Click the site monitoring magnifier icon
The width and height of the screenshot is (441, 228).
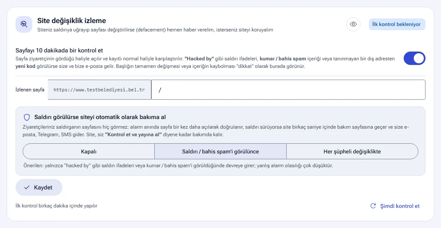24,24
